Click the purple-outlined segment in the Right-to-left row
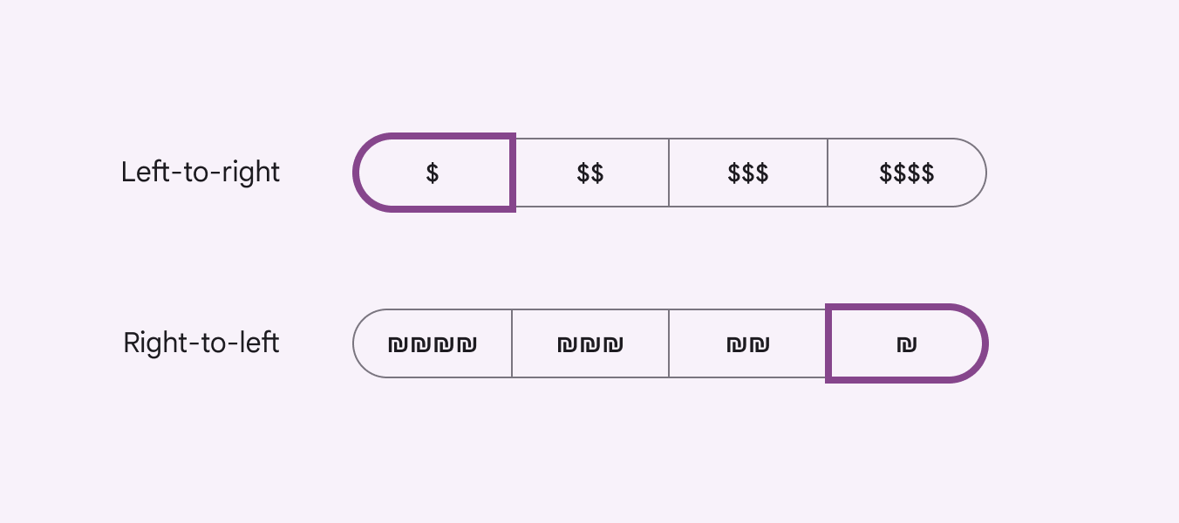 [x=907, y=343]
